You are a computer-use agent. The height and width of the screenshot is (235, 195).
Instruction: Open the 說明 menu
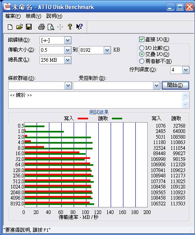click(x=54, y=16)
